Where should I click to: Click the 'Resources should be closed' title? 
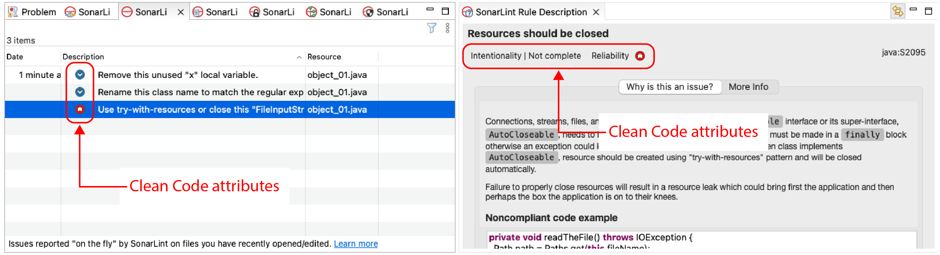click(x=538, y=33)
